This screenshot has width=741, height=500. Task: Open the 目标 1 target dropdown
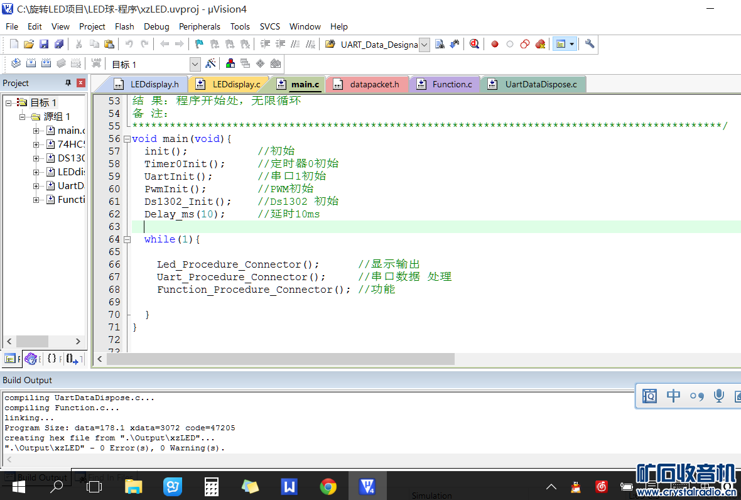(195, 64)
